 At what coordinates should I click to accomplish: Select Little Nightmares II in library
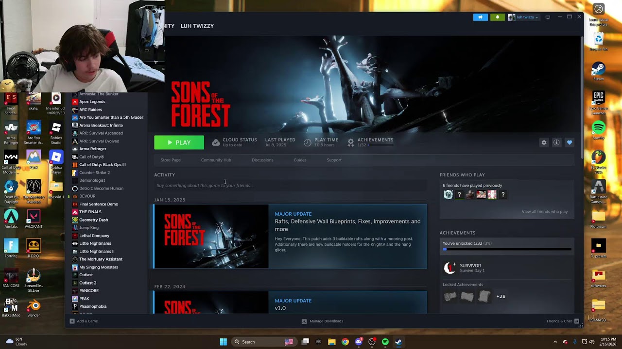(x=97, y=251)
